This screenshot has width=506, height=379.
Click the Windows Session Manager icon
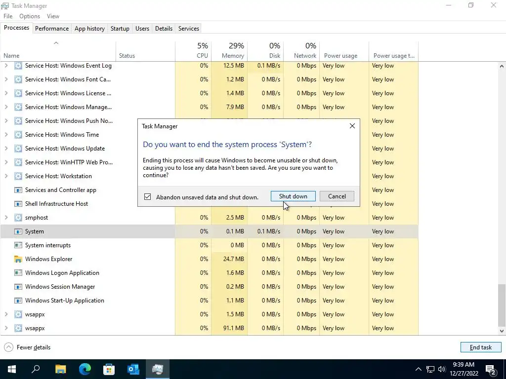[x=18, y=287]
